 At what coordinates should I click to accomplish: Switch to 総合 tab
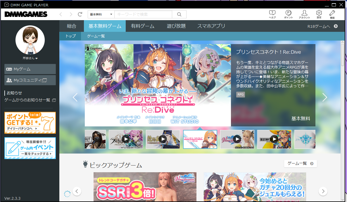[x=72, y=26]
